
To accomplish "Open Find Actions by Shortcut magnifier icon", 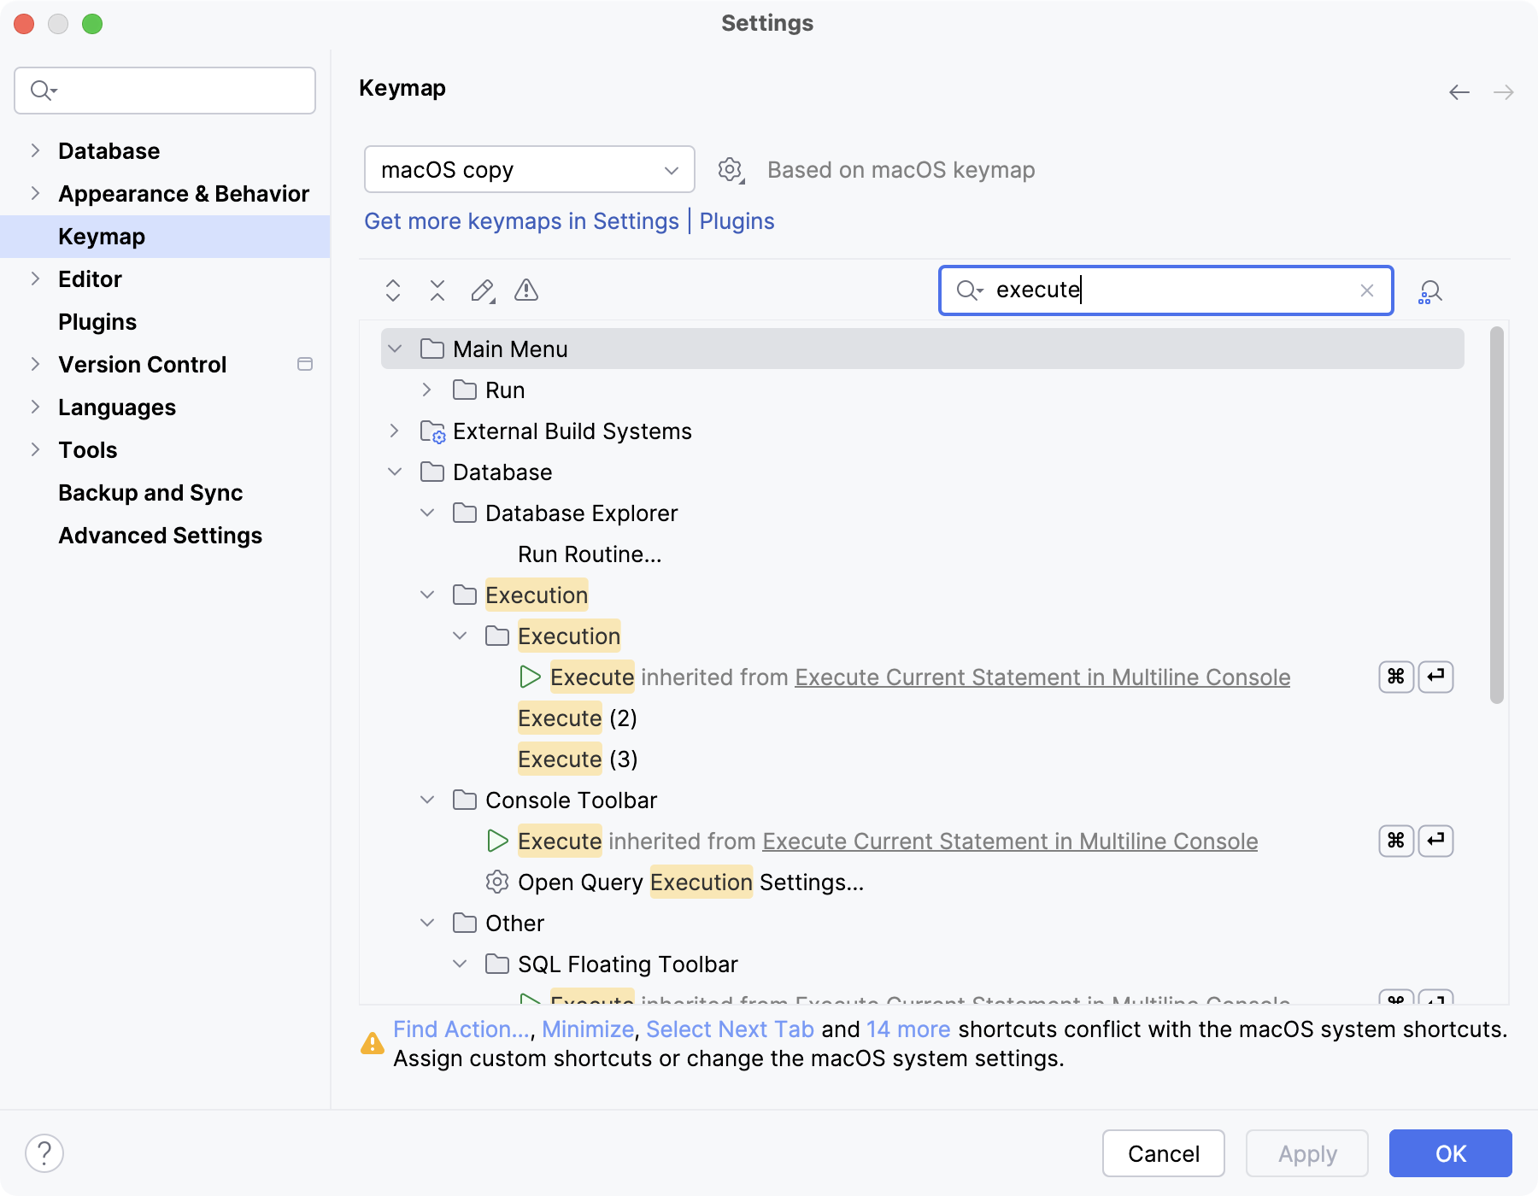I will [x=1429, y=291].
